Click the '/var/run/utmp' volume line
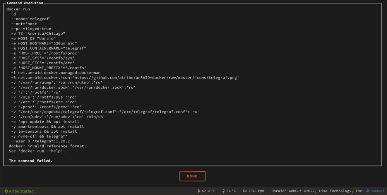The width and height of the screenshot is (387, 195). click(57, 82)
